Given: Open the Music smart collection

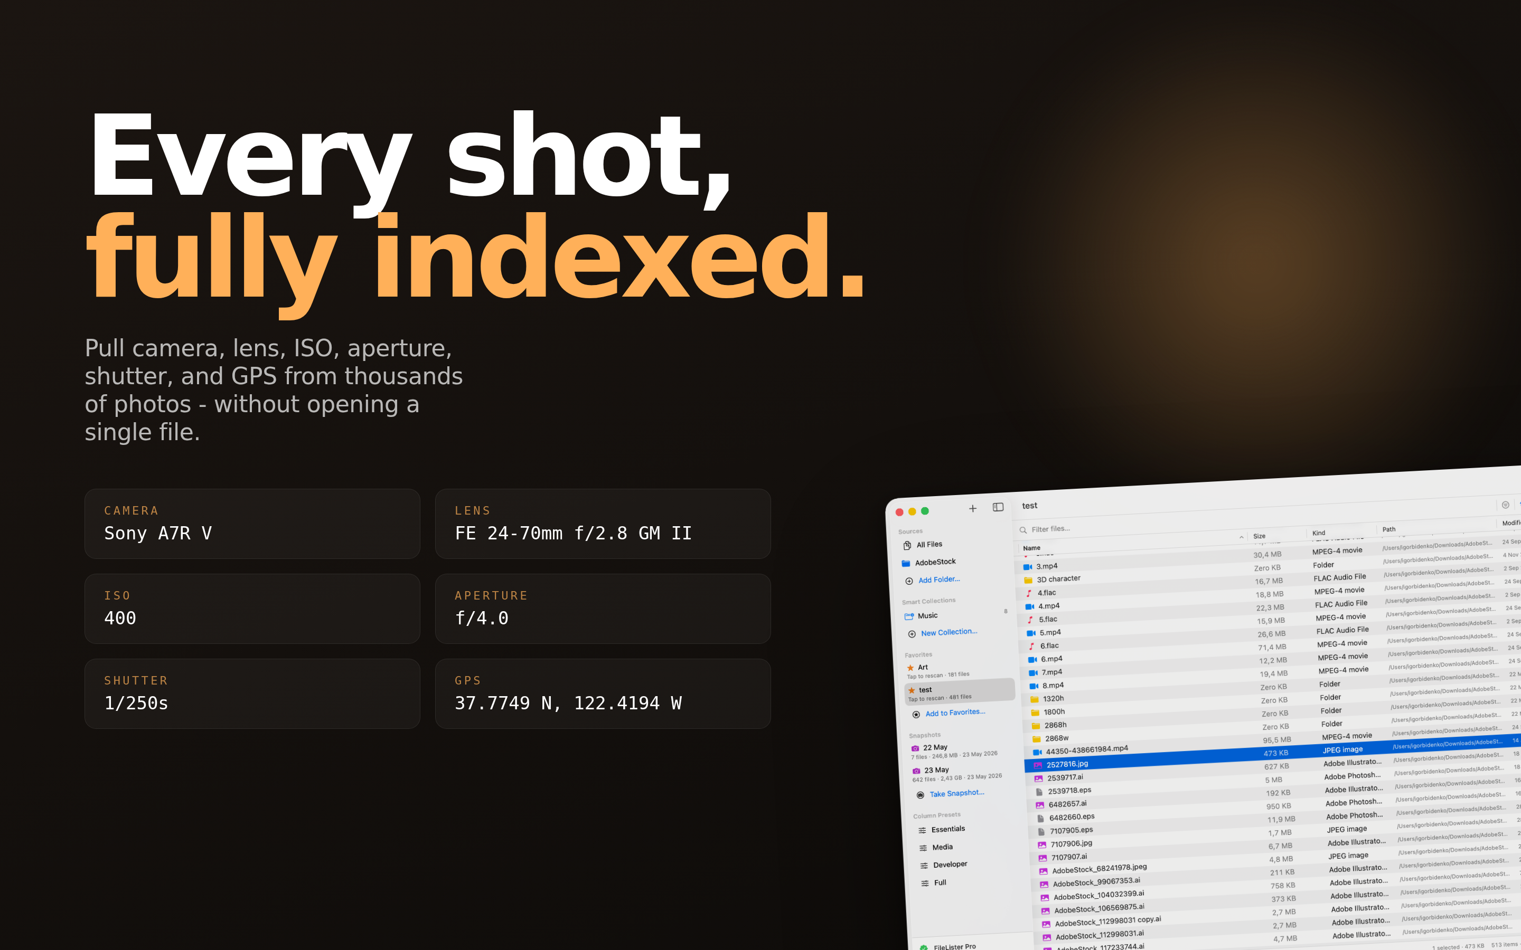Looking at the screenshot, I should pos(921,616).
